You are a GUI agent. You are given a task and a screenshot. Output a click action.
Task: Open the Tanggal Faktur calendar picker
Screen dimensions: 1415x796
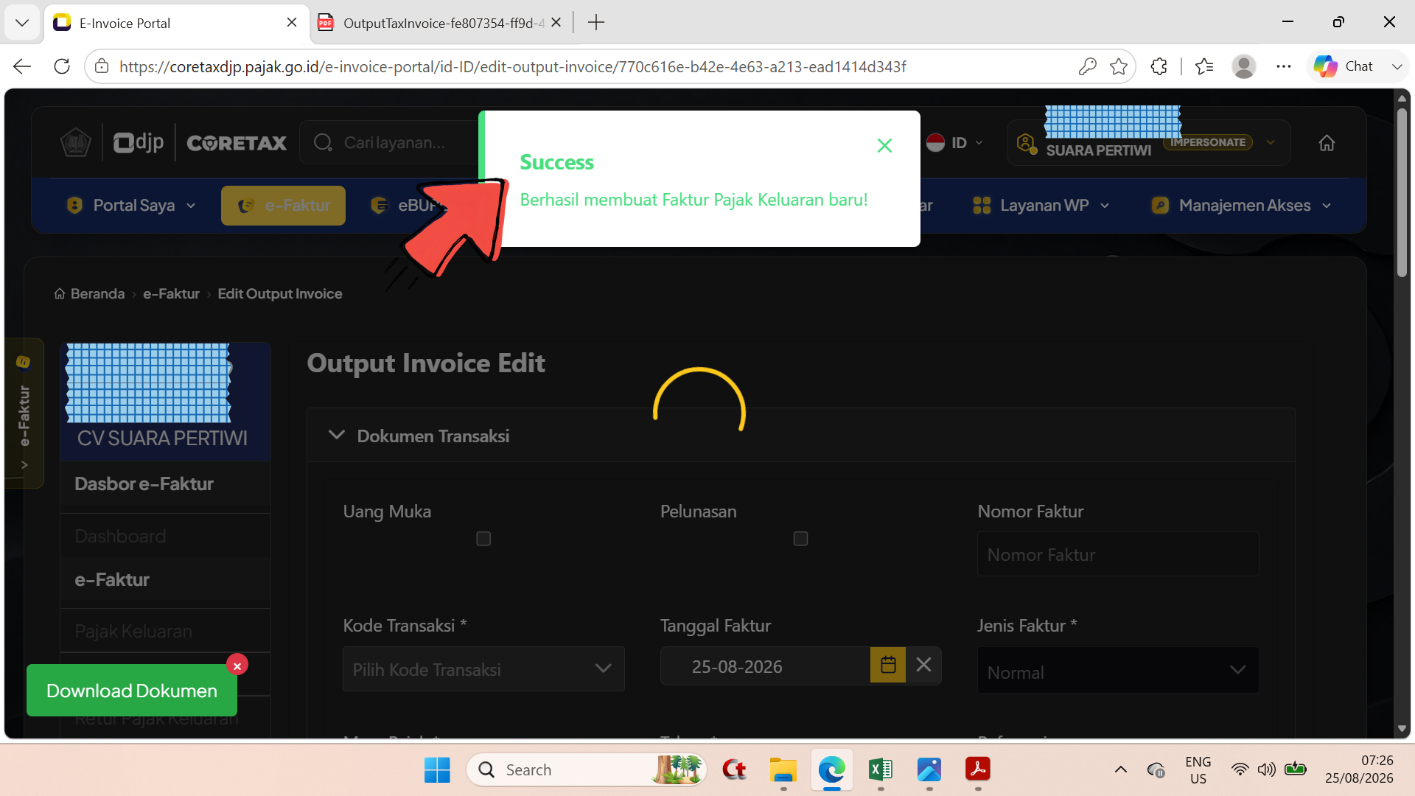pyautogui.click(x=888, y=665)
